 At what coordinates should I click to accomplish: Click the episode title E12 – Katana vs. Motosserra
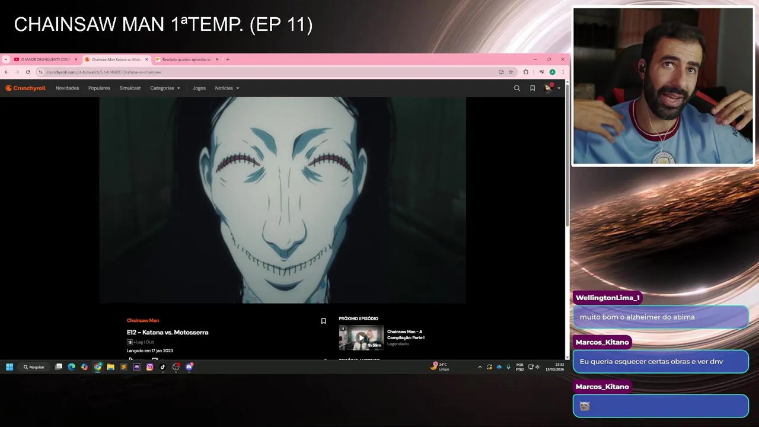click(168, 332)
